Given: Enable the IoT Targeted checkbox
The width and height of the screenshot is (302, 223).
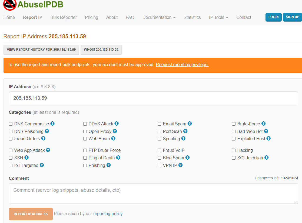Looking at the screenshot, I should pos(11,165).
